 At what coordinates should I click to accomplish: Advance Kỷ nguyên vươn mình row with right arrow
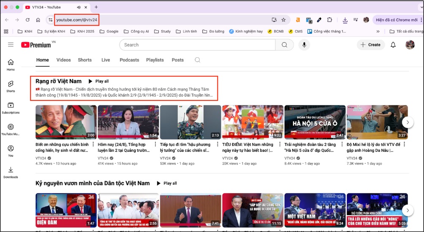click(x=408, y=210)
